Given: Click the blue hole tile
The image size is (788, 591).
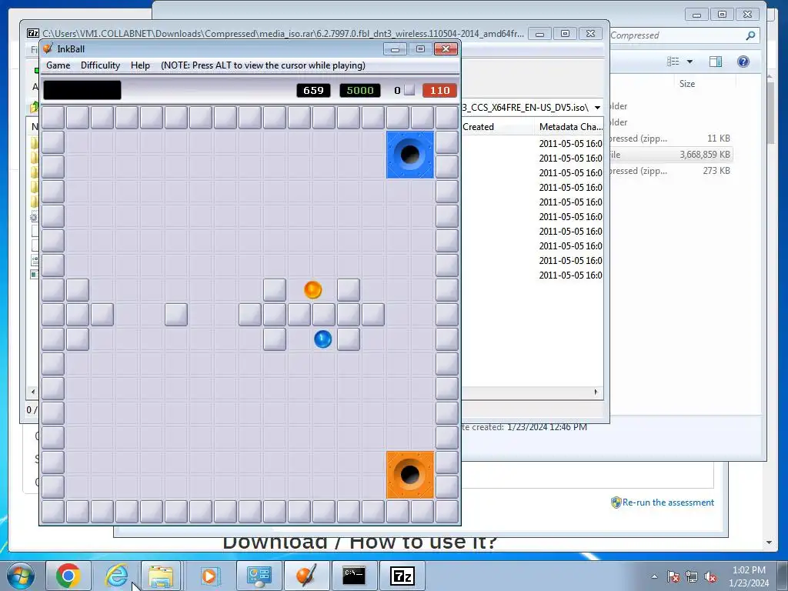Looking at the screenshot, I should coord(410,155).
